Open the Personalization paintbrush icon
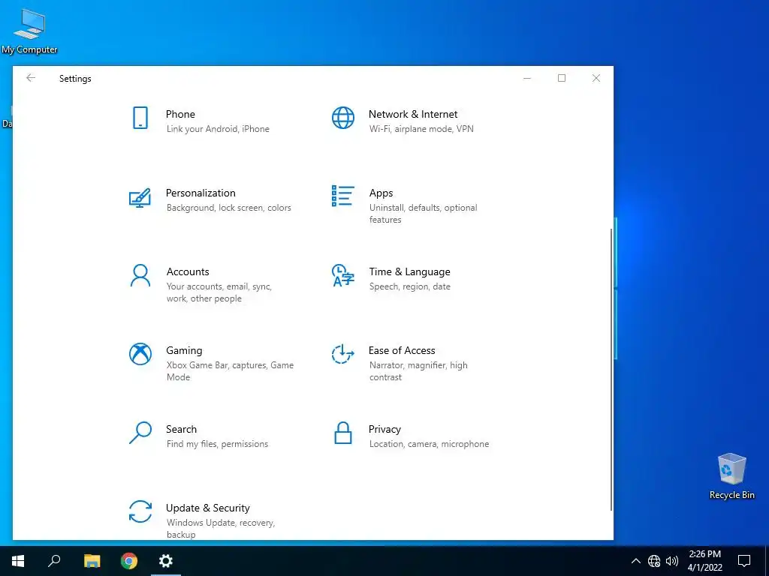The image size is (769, 576). [x=140, y=197]
